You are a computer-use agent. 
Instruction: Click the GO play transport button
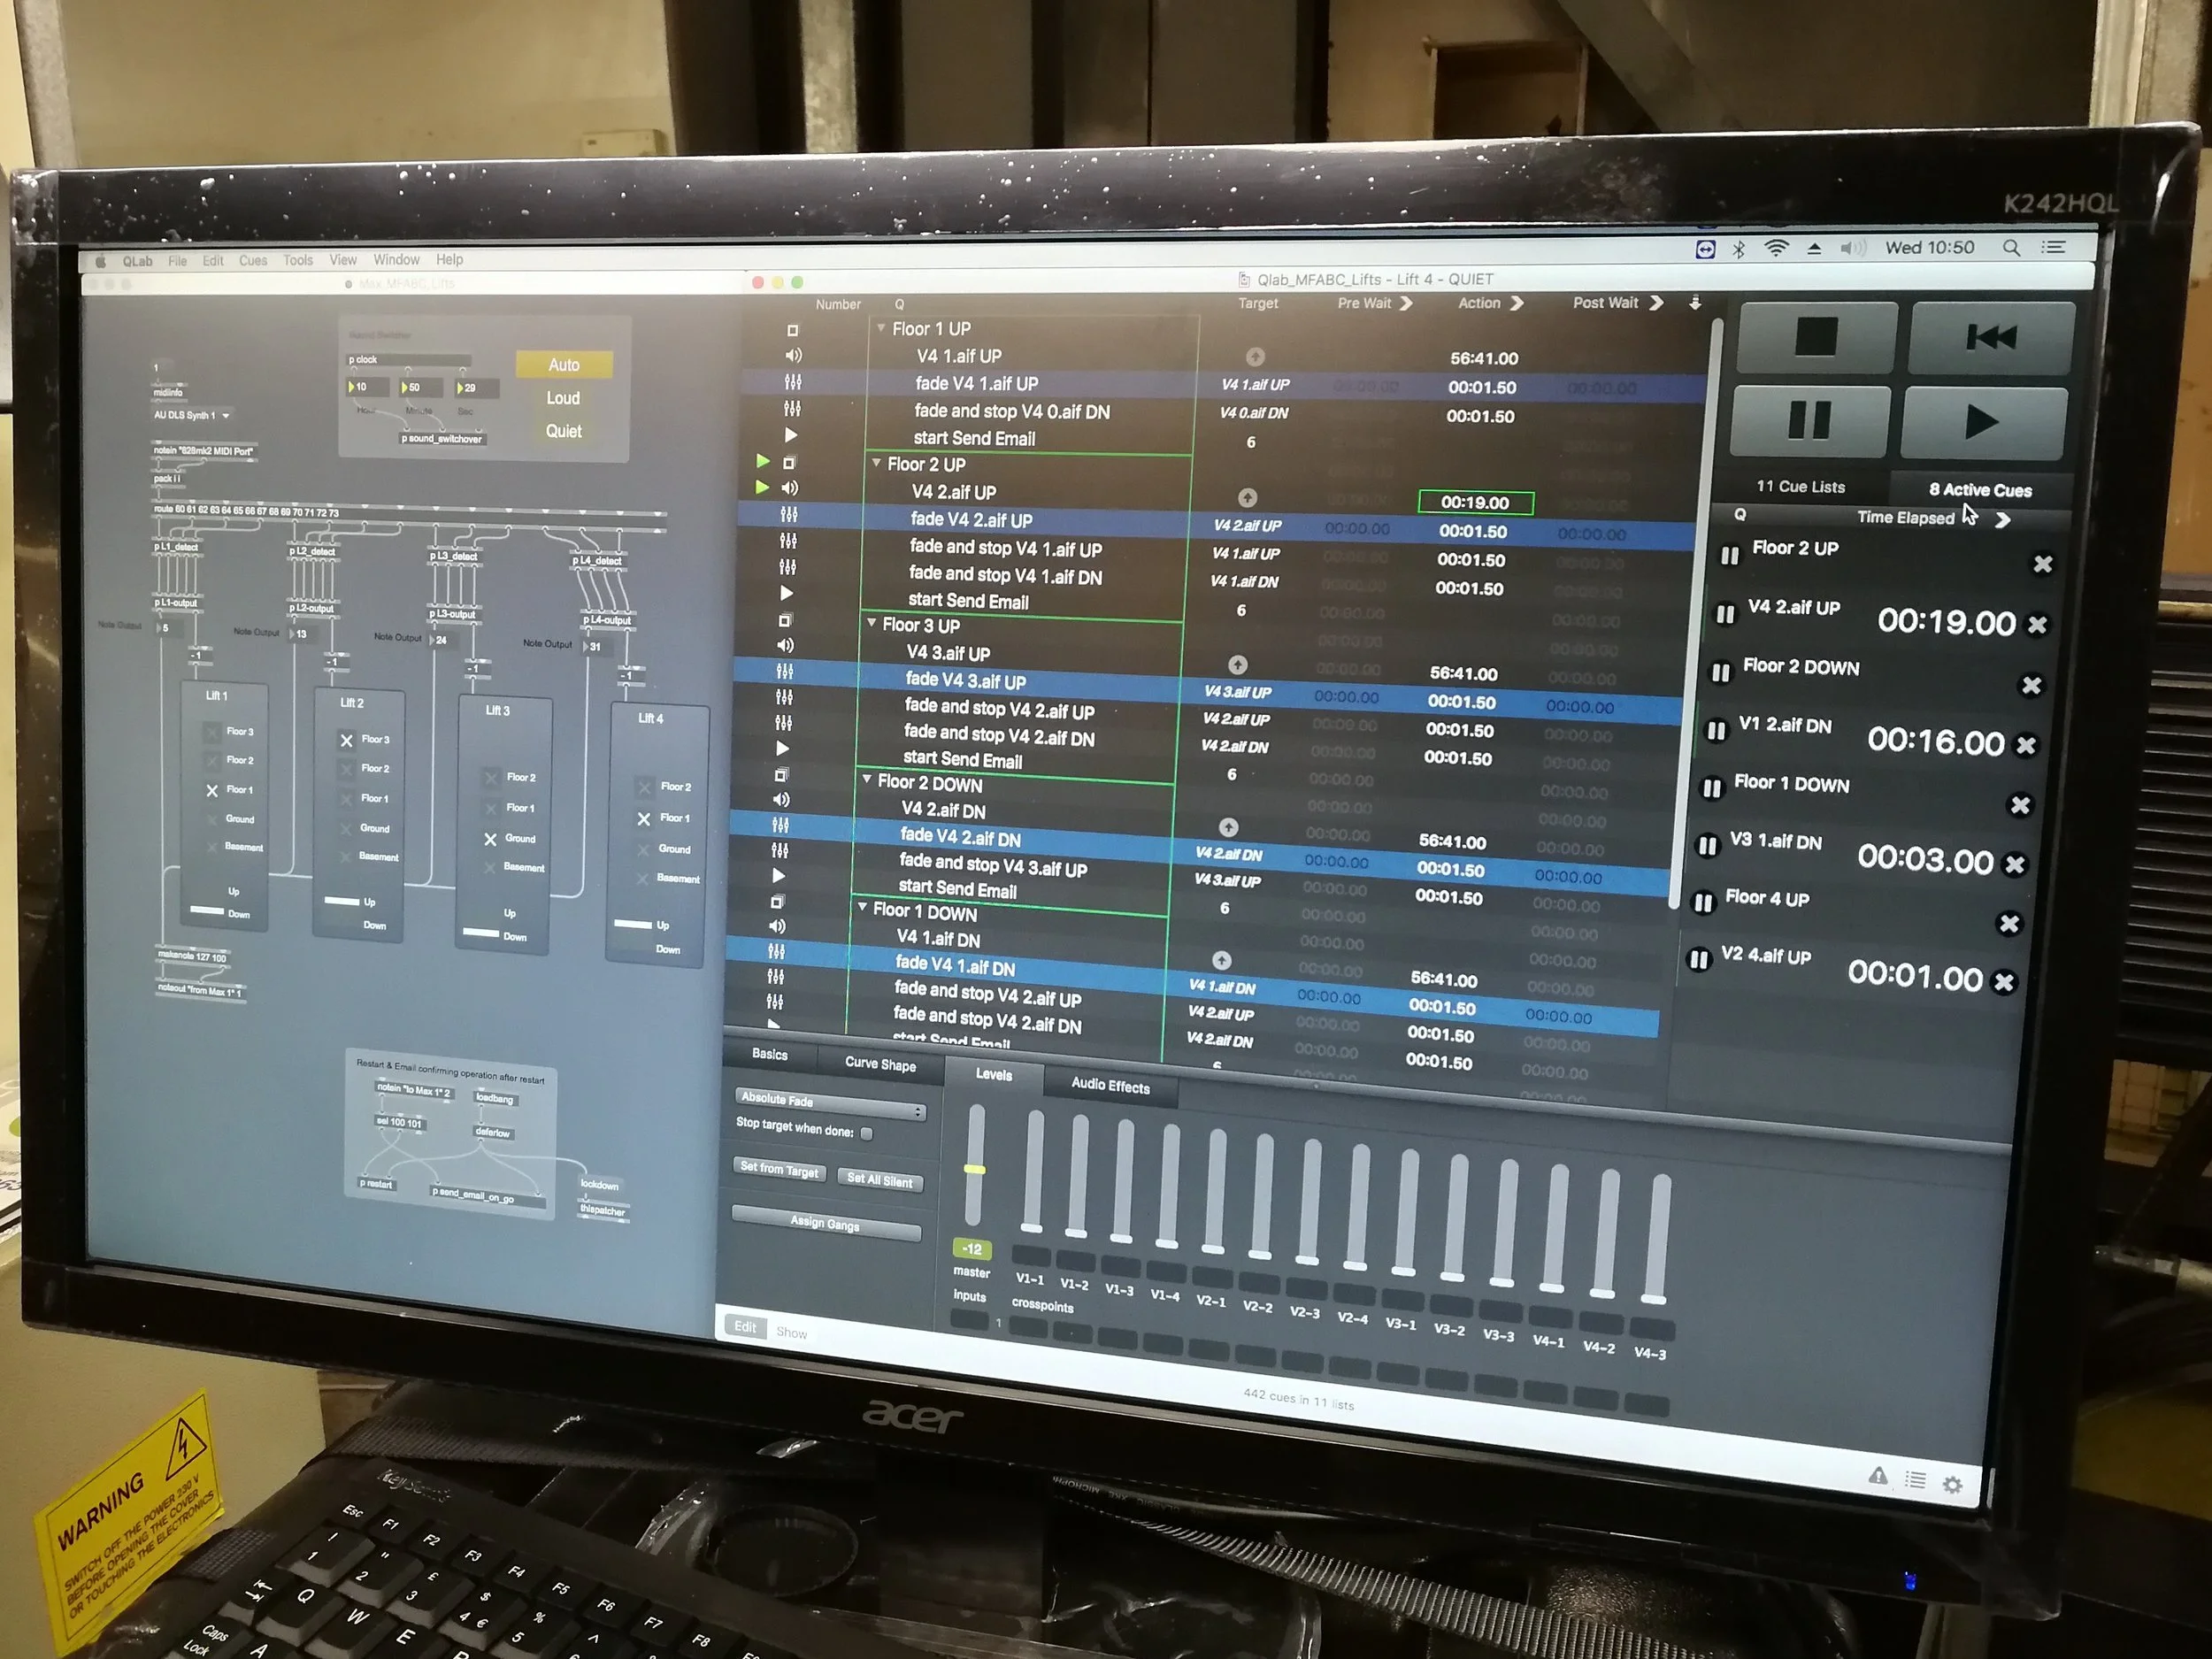point(1983,422)
